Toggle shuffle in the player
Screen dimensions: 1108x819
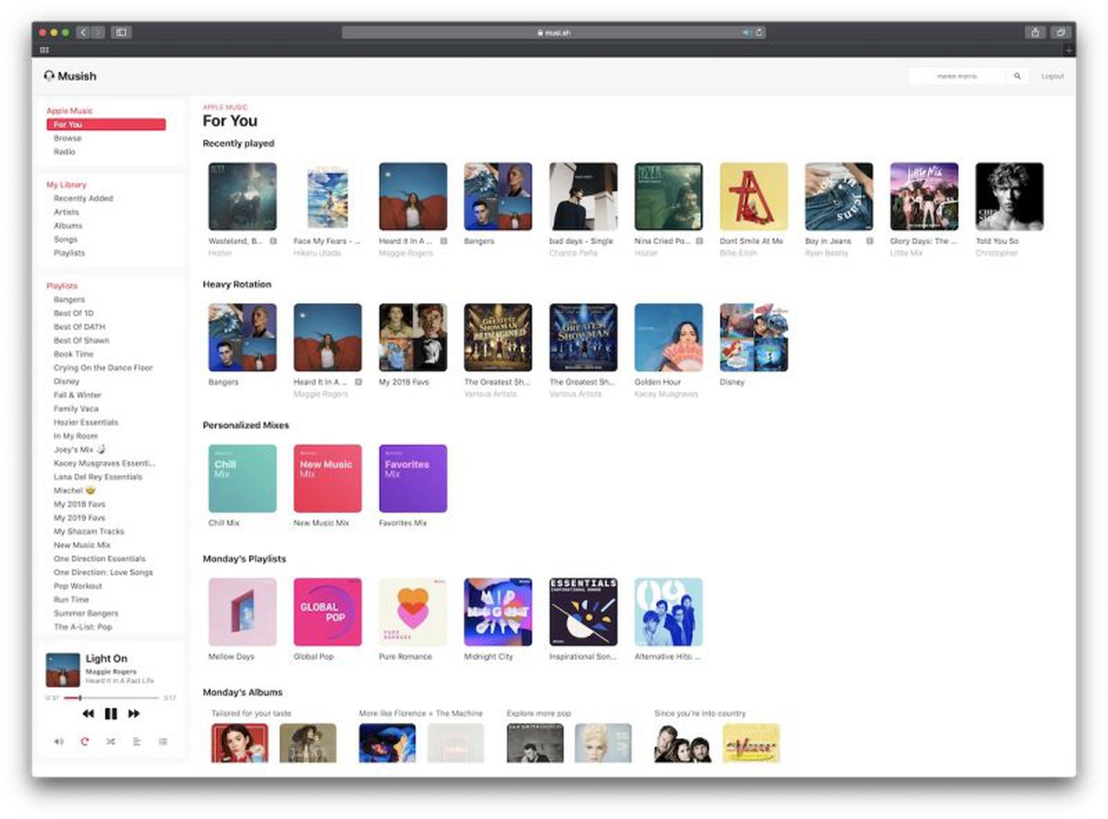click(111, 741)
